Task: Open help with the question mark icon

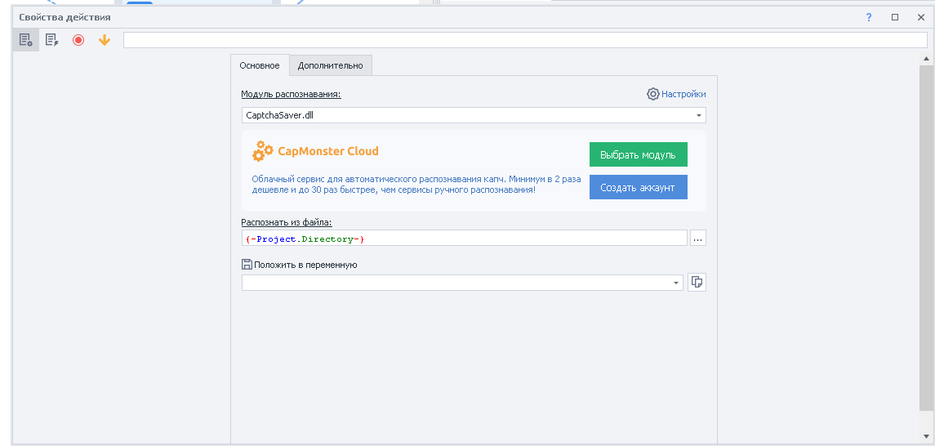Action: pos(869,17)
